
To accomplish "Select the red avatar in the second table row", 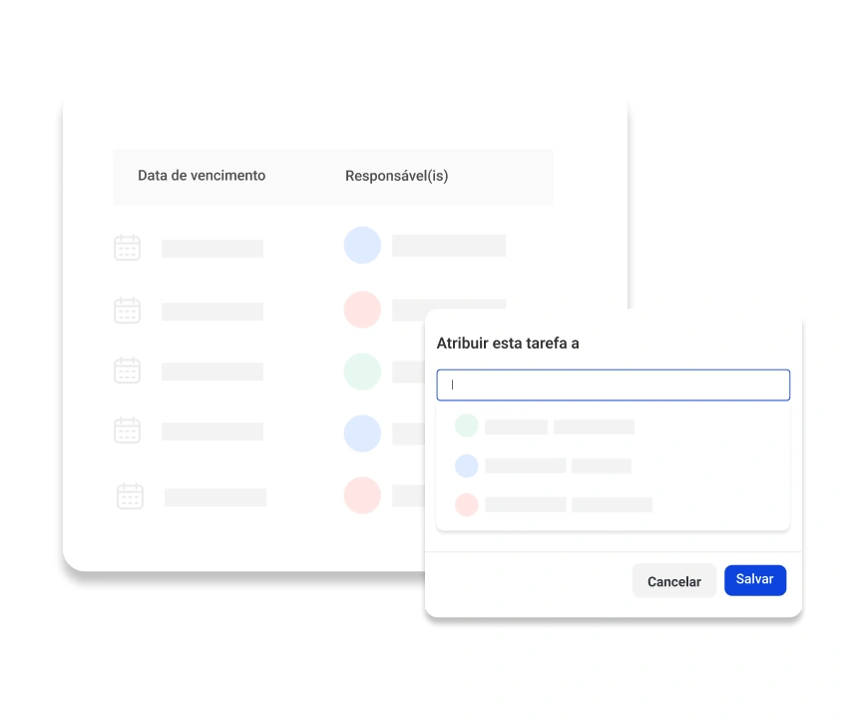I will [x=362, y=310].
